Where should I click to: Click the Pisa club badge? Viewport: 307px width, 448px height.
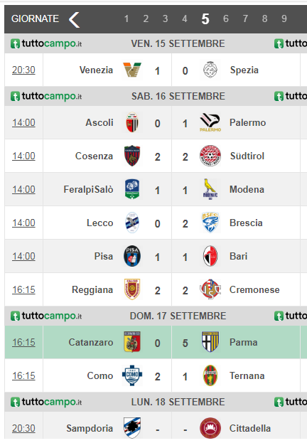point(132,256)
